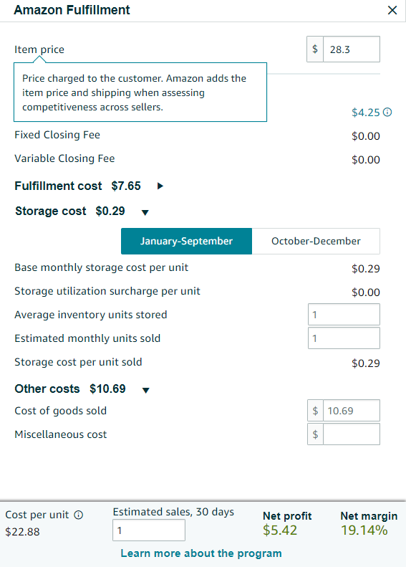Viewport: 406px width, 567px height.
Task: Click the $4.25 fee amount link
Action: tap(366, 113)
